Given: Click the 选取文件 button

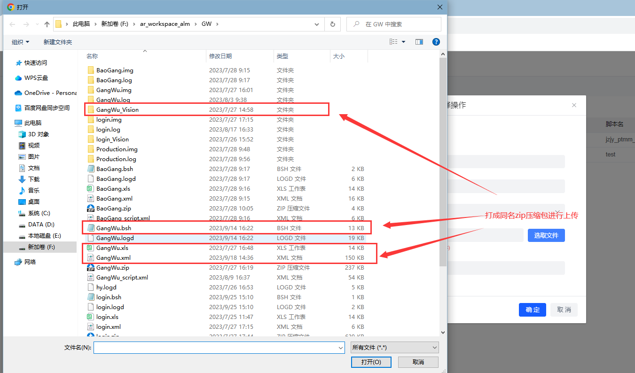Looking at the screenshot, I should [546, 235].
